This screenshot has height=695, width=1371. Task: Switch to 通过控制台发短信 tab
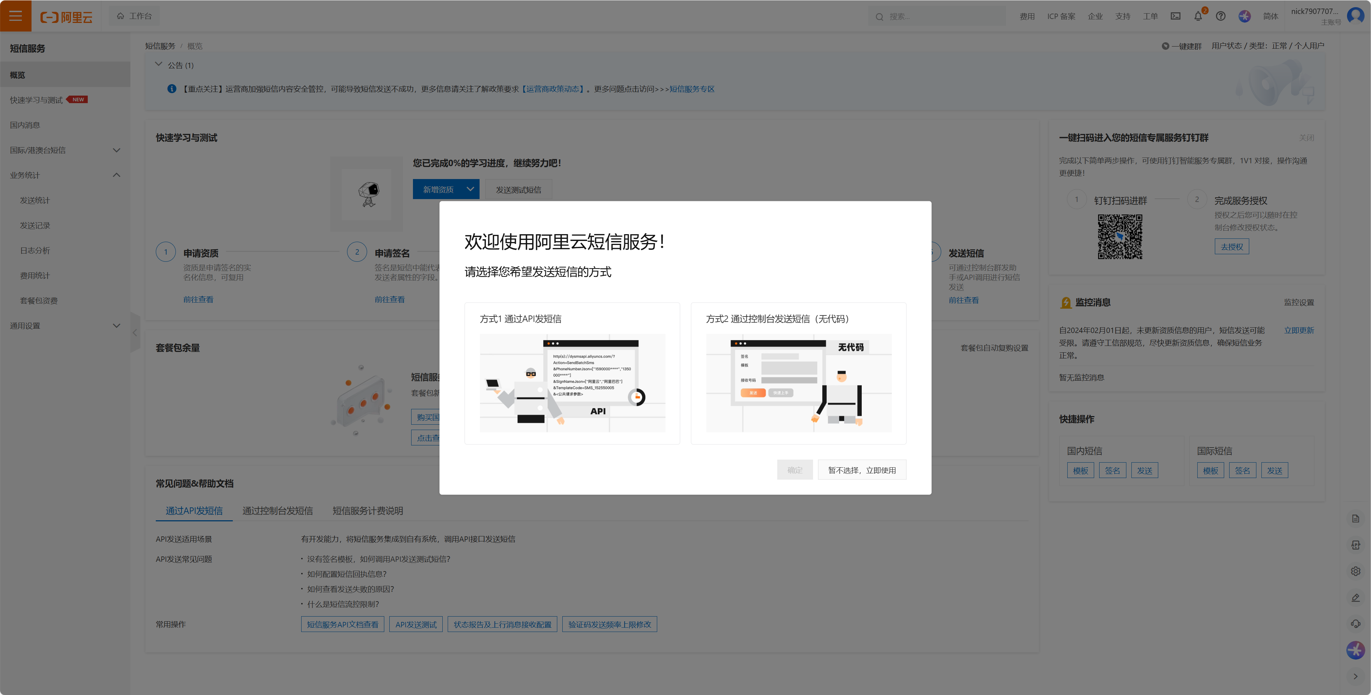(x=277, y=510)
